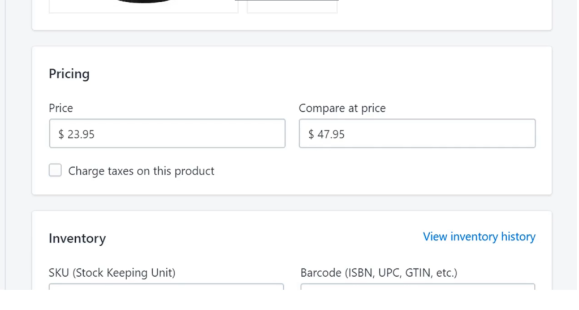The width and height of the screenshot is (579, 310).
Task: Place cursor on the 23.95 price value
Action: click(x=81, y=134)
